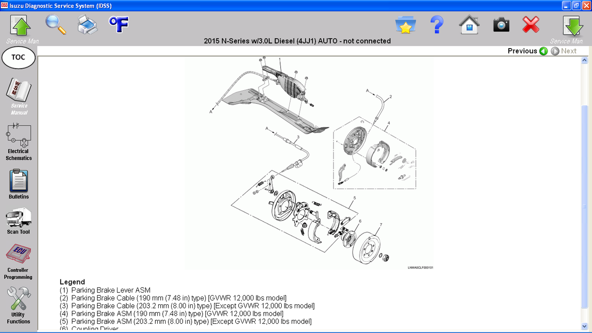Click the red X exit icon
592x333 pixels.
[531, 25]
